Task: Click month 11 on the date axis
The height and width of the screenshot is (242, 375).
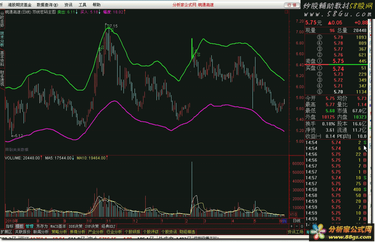Action: click(x=108, y=221)
